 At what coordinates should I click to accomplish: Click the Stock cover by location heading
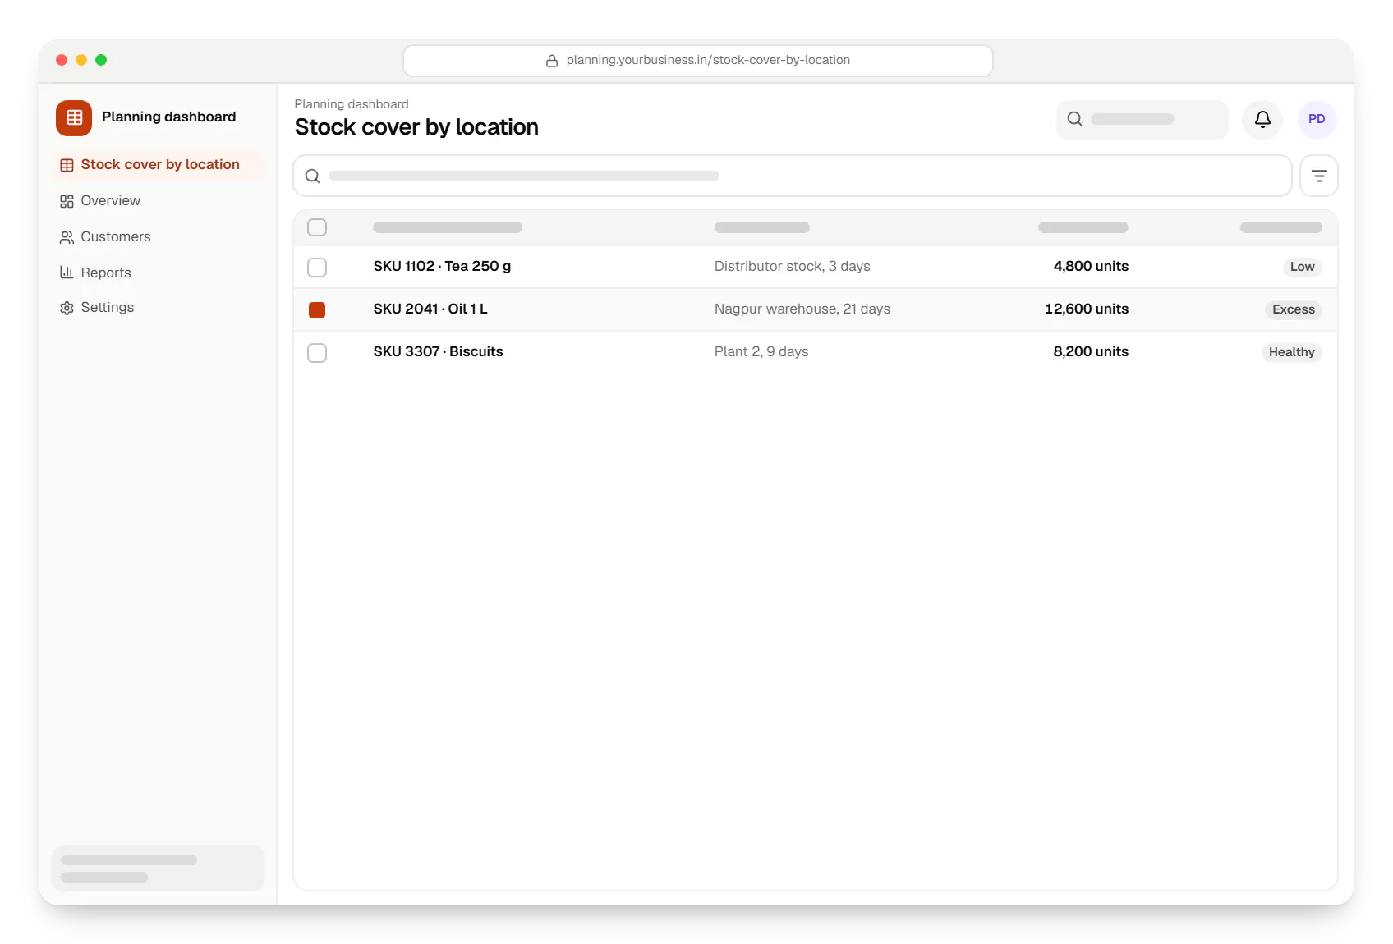click(x=416, y=127)
